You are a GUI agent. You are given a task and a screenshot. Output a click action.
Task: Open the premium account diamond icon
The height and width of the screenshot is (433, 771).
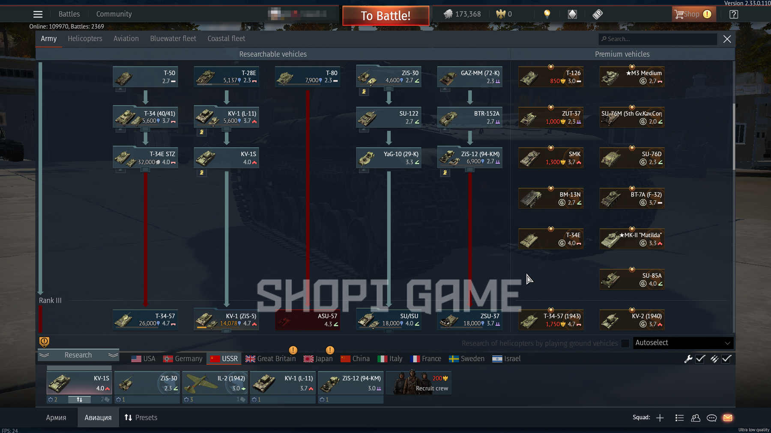pyautogui.click(x=572, y=14)
